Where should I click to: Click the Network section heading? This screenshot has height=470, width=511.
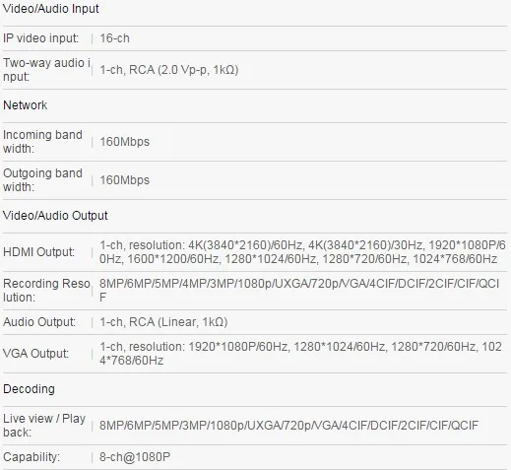coord(25,105)
